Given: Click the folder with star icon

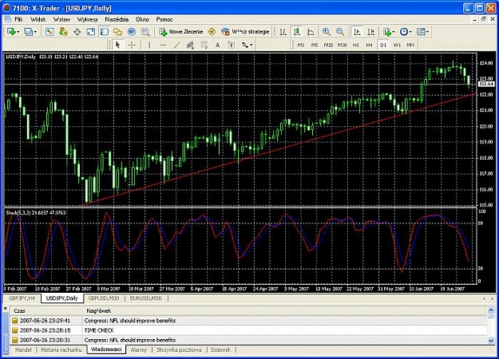Looking at the screenshot, I should tap(118, 32).
